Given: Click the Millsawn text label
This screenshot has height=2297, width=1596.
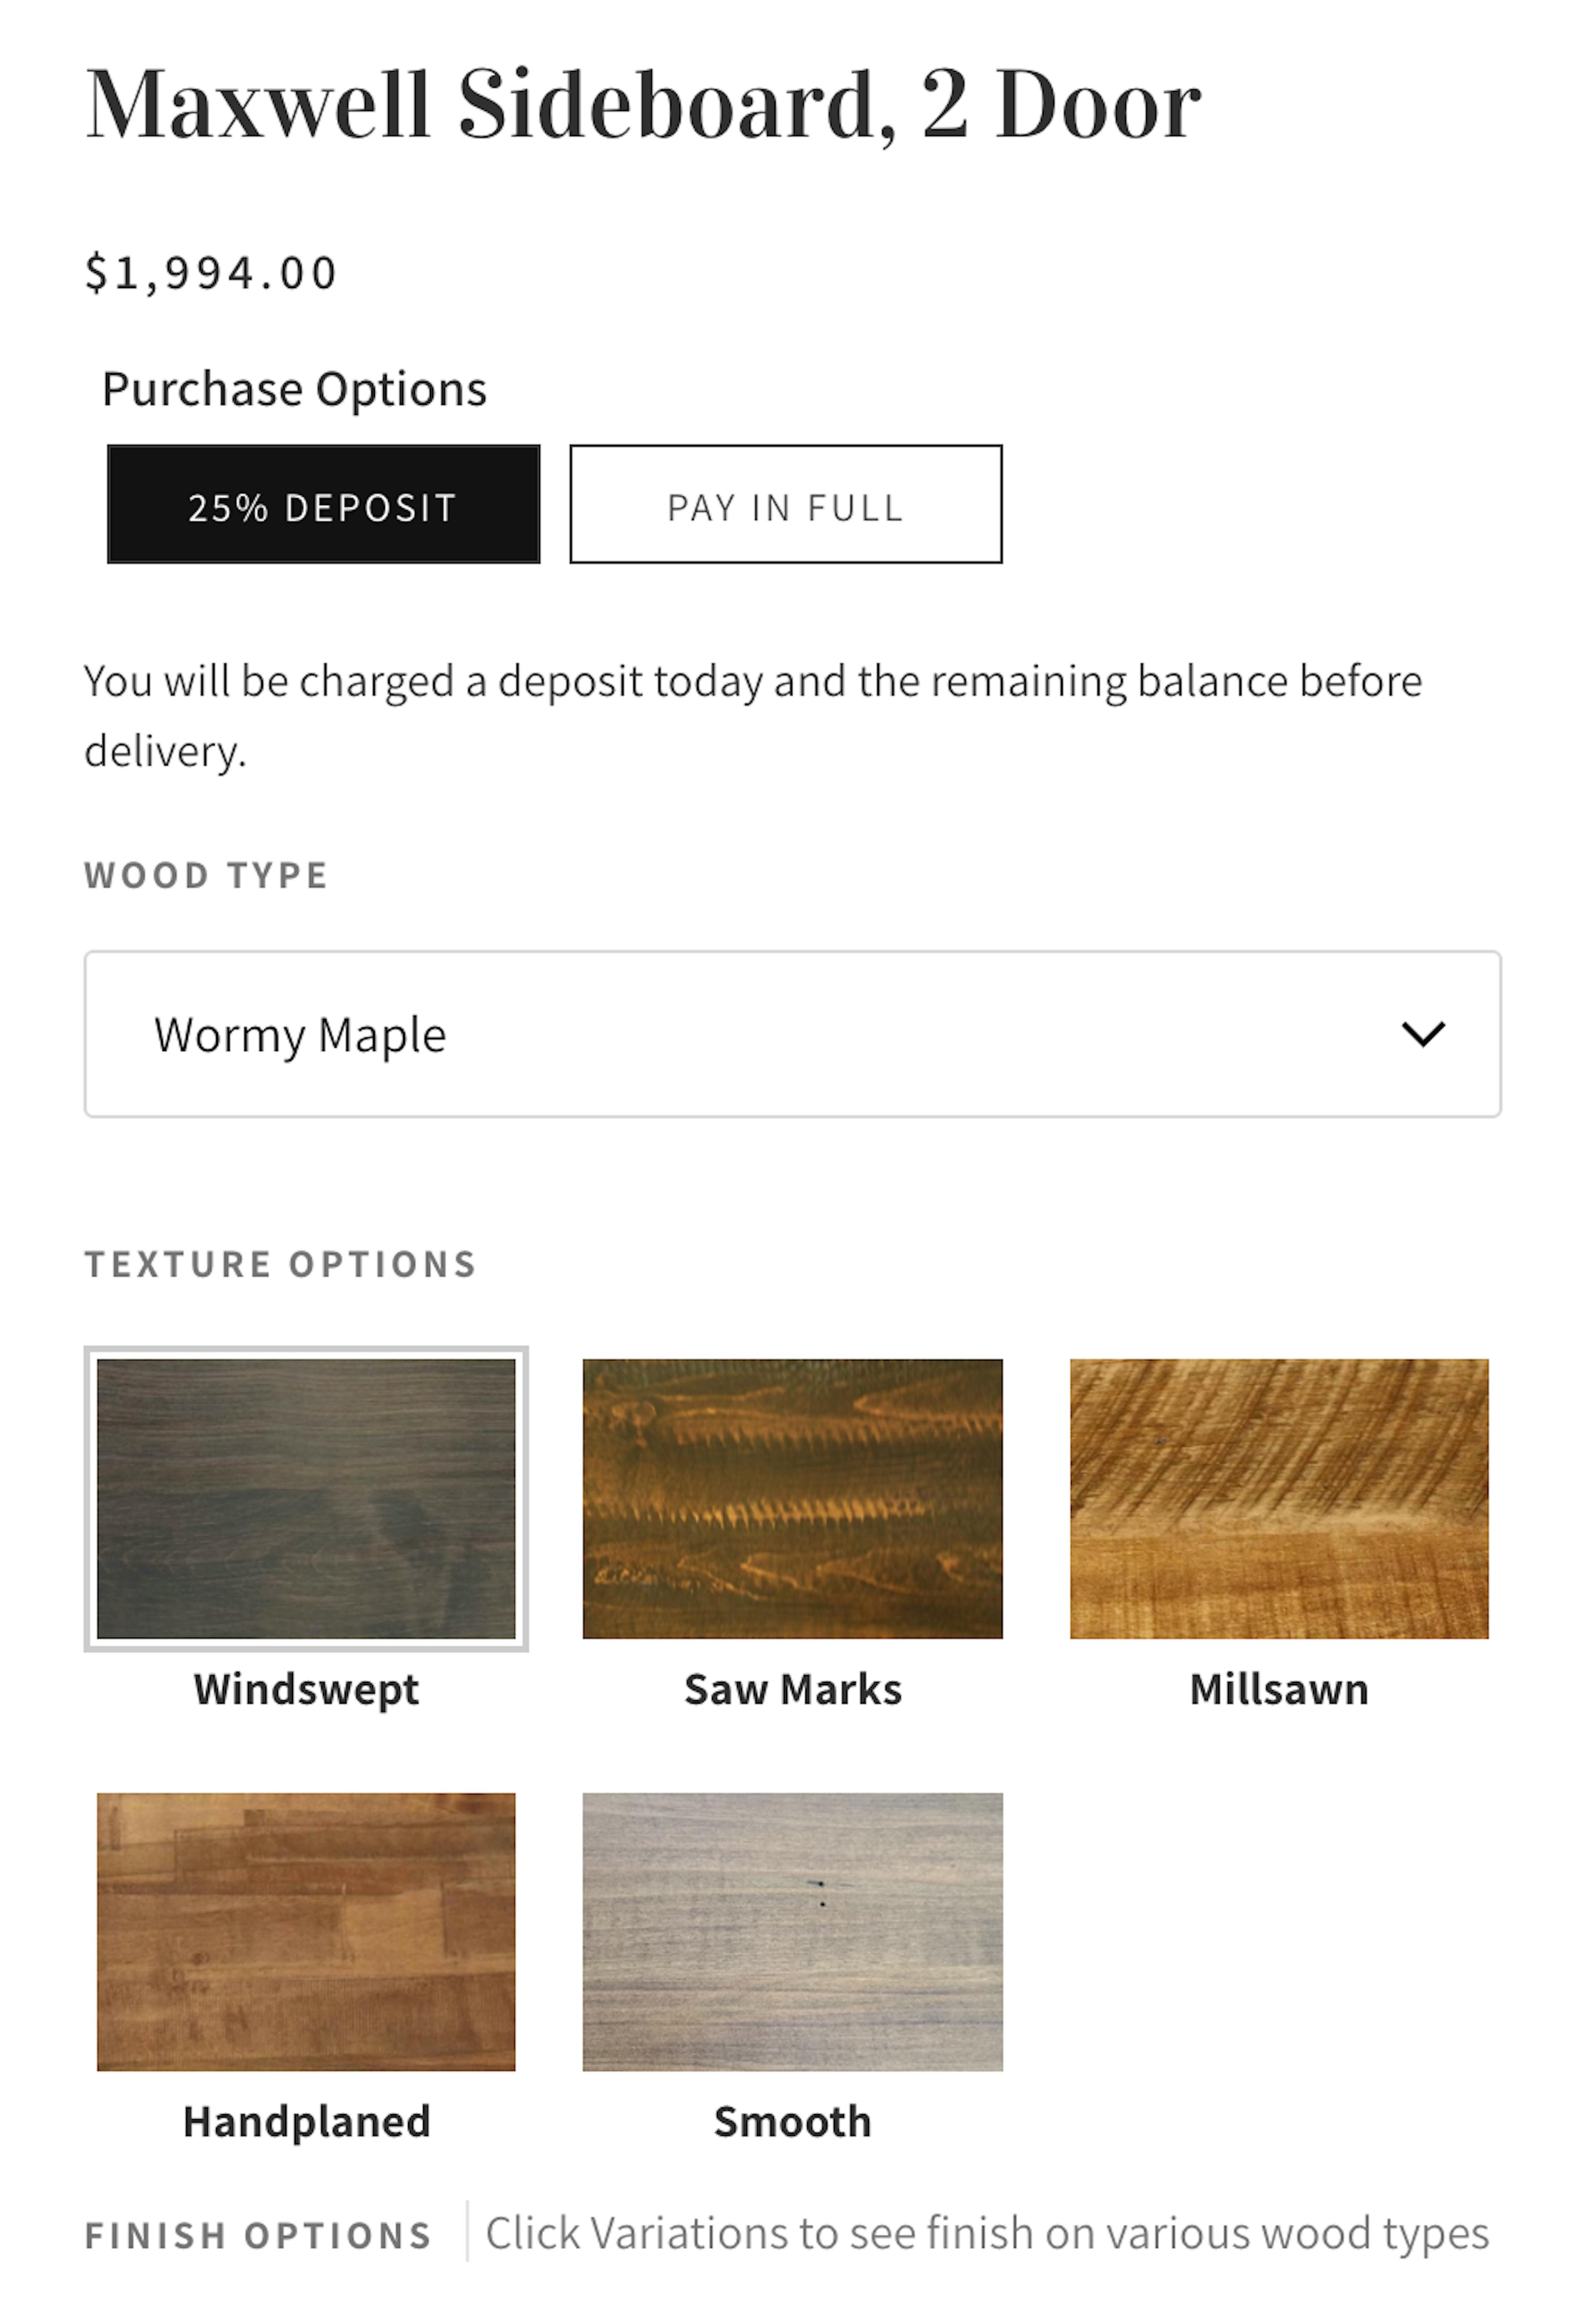Looking at the screenshot, I should coord(1278,1688).
